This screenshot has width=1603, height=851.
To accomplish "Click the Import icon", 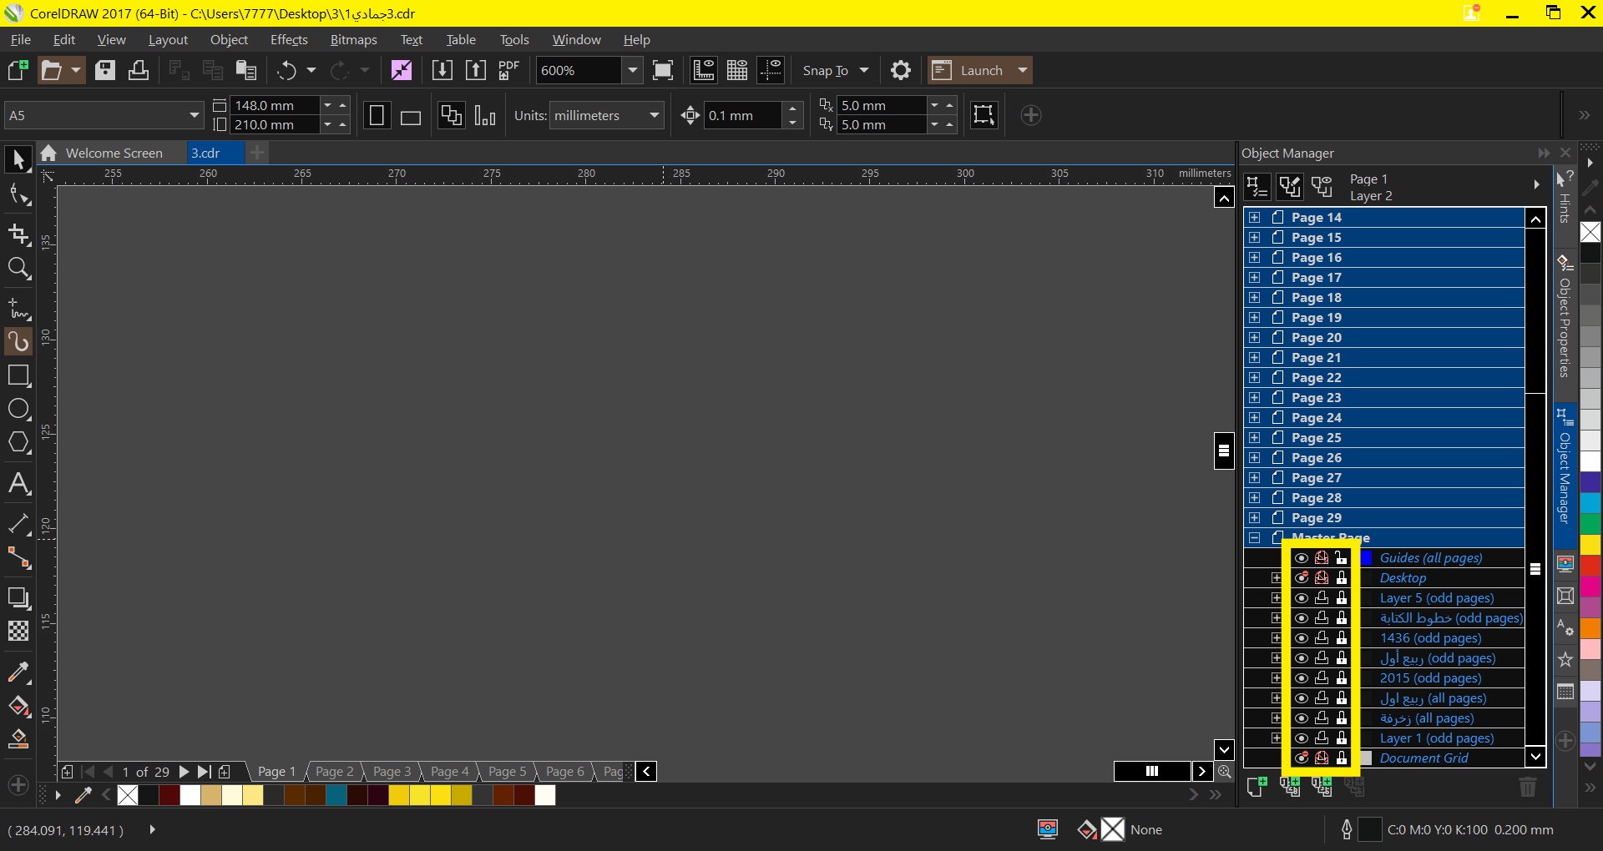I will pyautogui.click(x=442, y=70).
